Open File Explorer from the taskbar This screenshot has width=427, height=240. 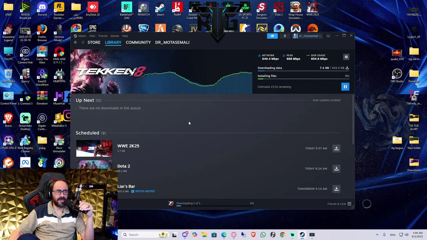click(x=204, y=235)
